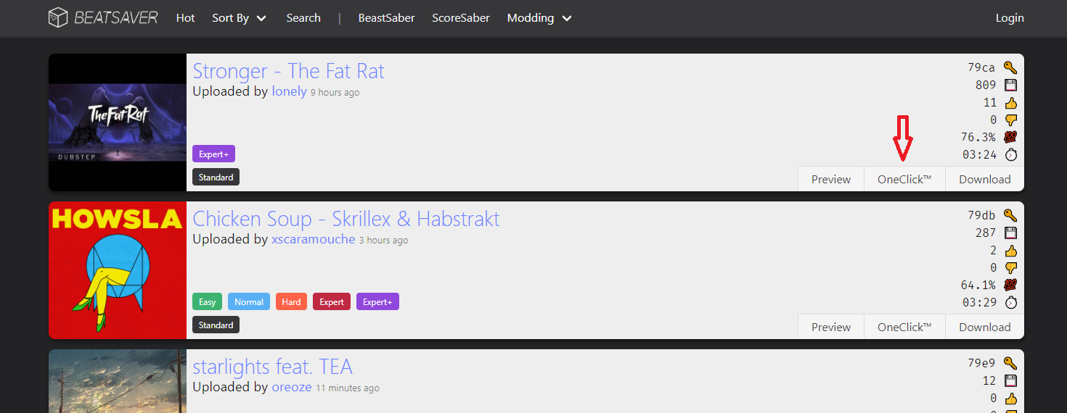This screenshot has height=413, width=1067.
Task: Click the 79db map key text
Action: (981, 215)
